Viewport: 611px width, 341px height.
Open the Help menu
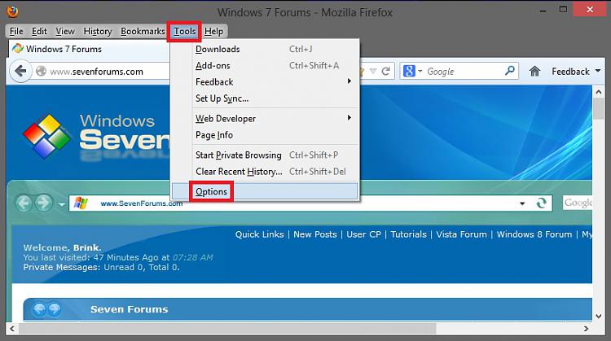pos(214,31)
